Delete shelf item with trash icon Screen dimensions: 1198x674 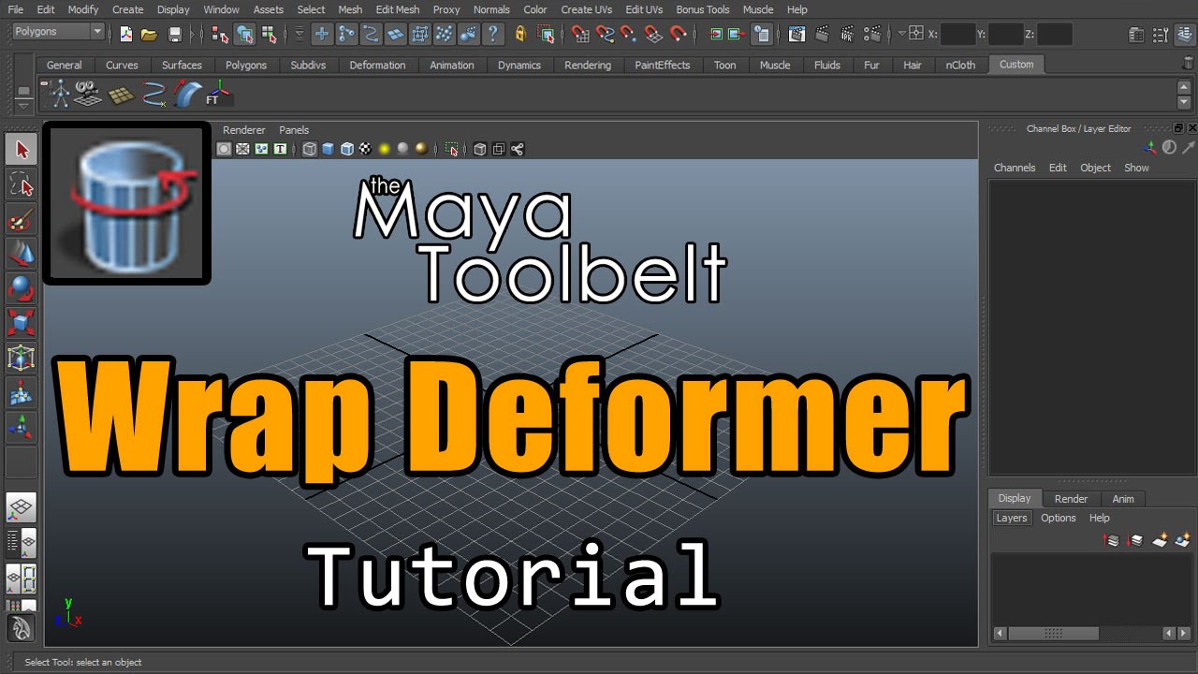(1189, 64)
